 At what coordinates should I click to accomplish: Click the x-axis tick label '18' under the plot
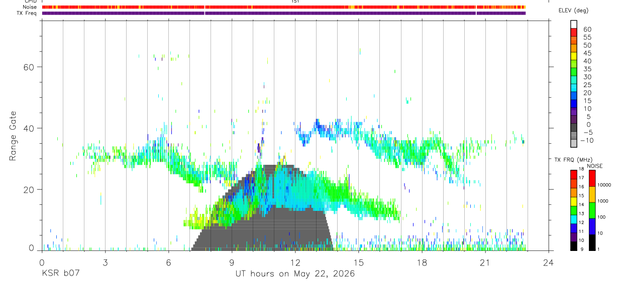pos(422,263)
